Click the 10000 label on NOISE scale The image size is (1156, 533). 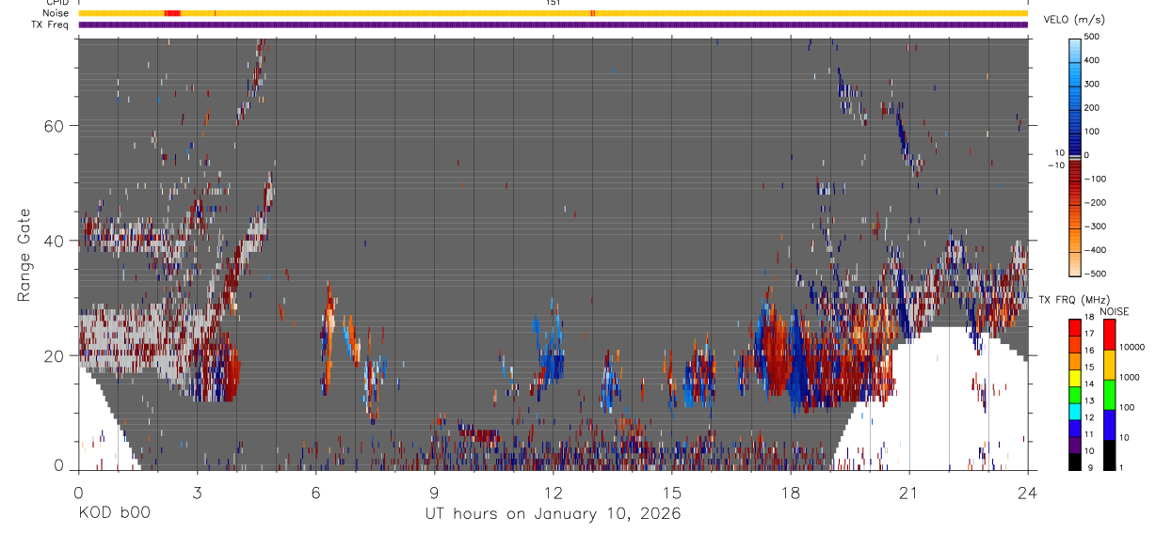1132,347
